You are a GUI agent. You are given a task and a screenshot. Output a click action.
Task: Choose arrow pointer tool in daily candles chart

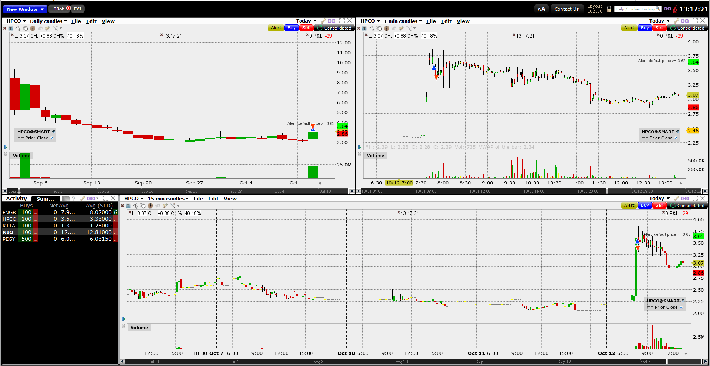coord(18,28)
